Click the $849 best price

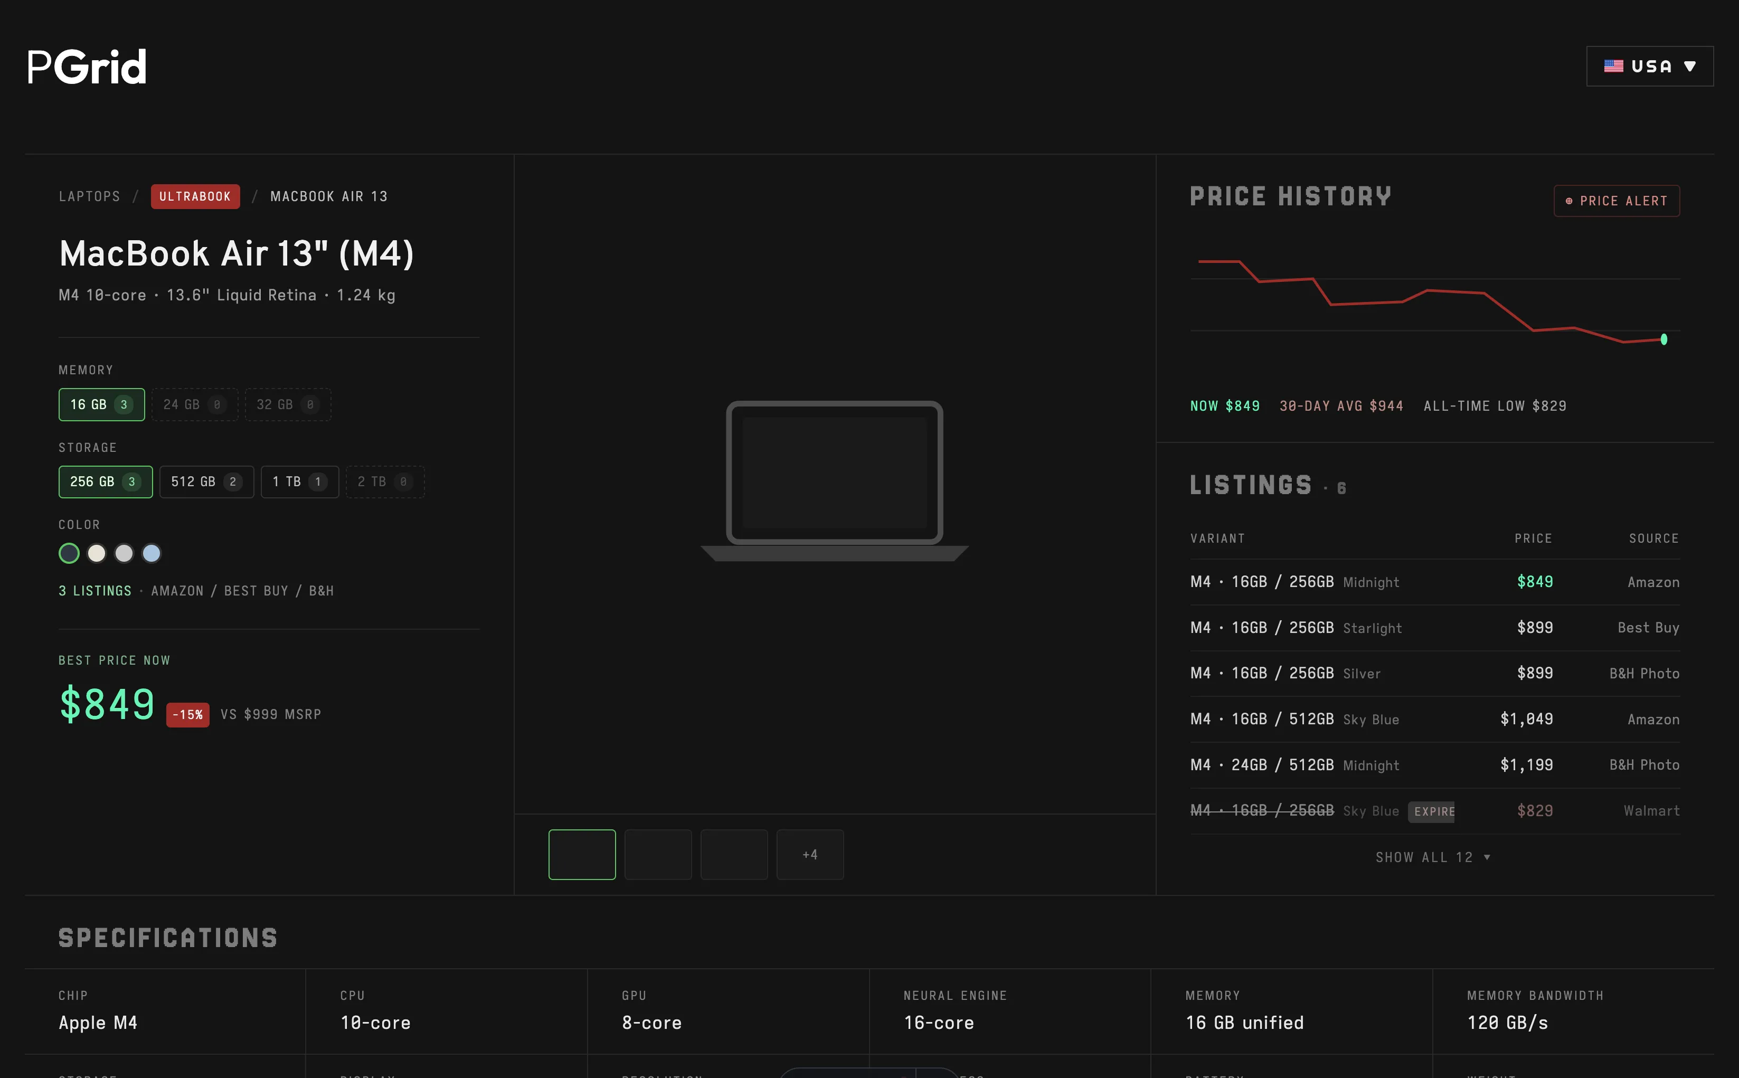pyautogui.click(x=107, y=704)
